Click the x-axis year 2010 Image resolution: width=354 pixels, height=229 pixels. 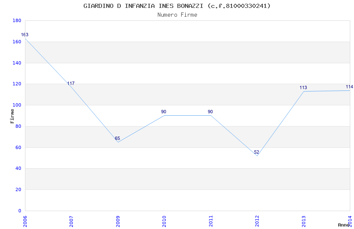tap(164, 221)
